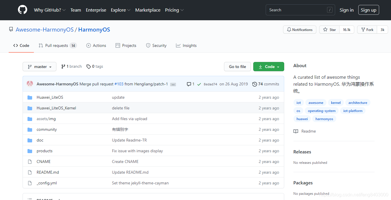Open the HarmonyOS repository name link

(x=94, y=30)
